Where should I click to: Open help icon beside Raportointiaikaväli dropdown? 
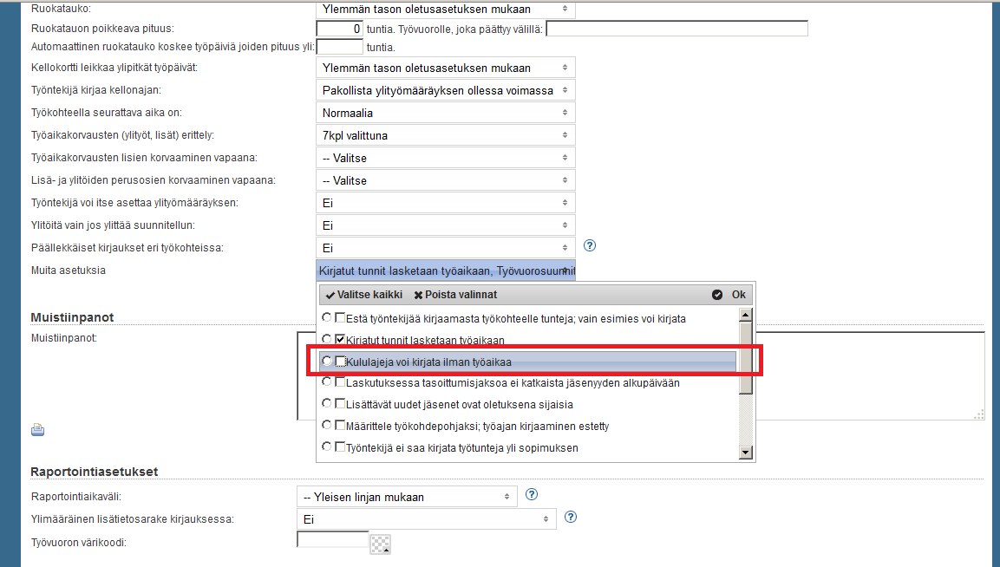532,495
